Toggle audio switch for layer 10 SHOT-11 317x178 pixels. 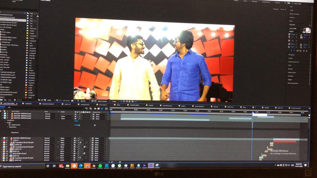(74, 151)
